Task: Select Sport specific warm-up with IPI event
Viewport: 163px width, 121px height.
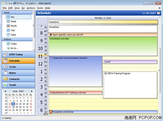Action: (x=103, y=35)
